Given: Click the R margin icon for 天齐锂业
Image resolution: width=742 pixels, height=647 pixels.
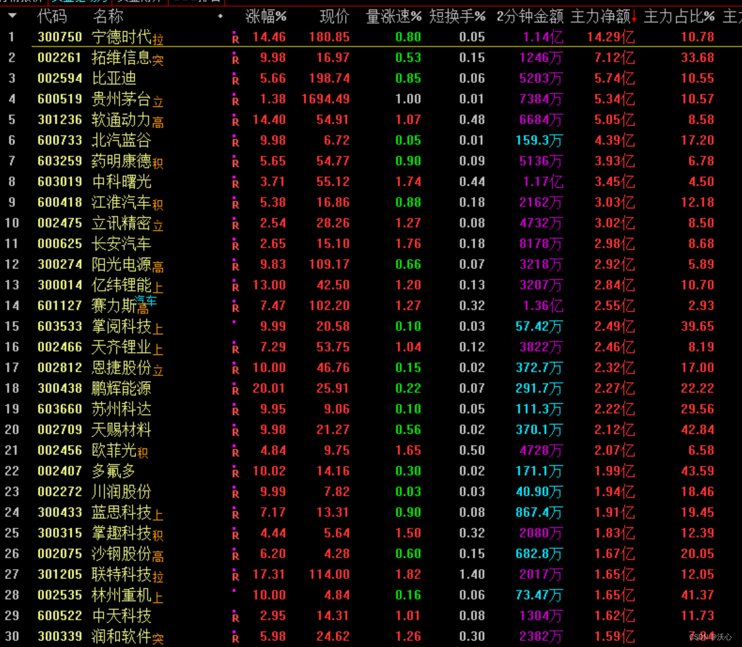Looking at the screenshot, I should [x=235, y=348].
